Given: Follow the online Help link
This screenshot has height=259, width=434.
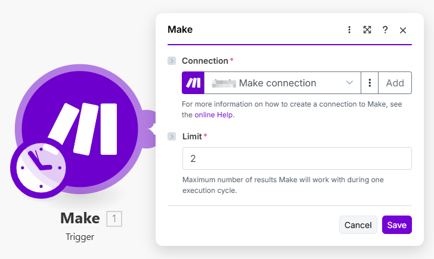Looking at the screenshot, I should pyautogui.click(x=214, y=115).
